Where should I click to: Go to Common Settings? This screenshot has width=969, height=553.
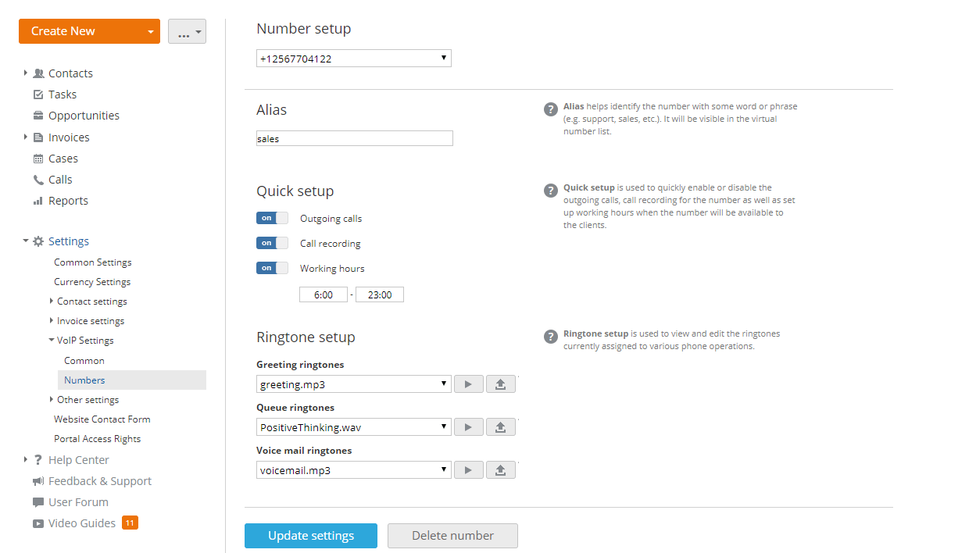[x=92, y=262]
